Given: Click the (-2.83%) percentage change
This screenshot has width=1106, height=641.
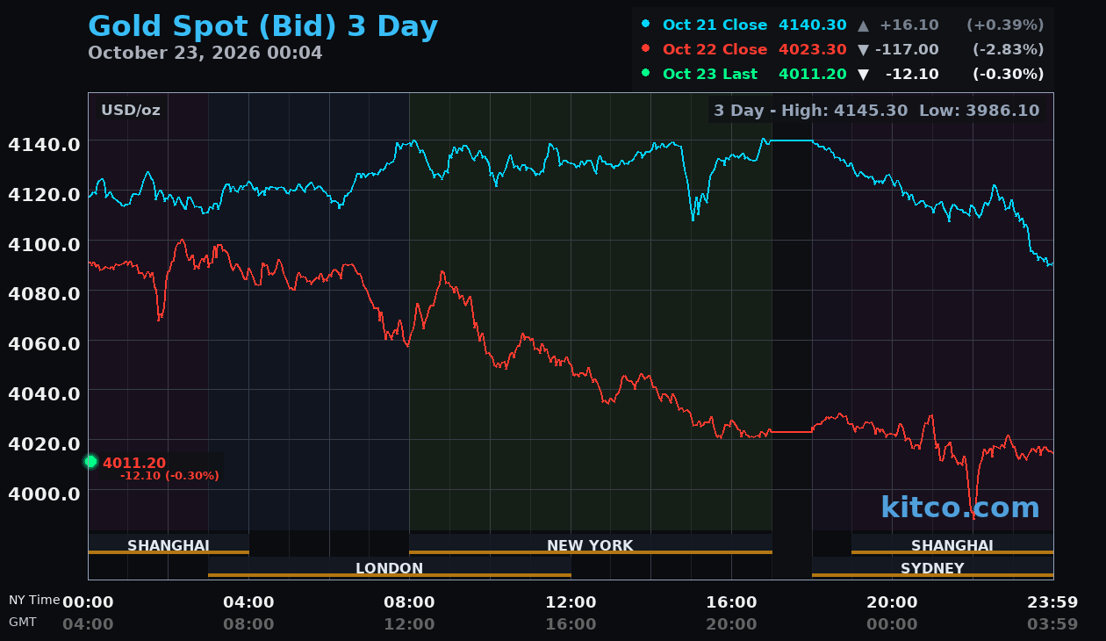Looking at the screenshot, I should coord(1008,50).
